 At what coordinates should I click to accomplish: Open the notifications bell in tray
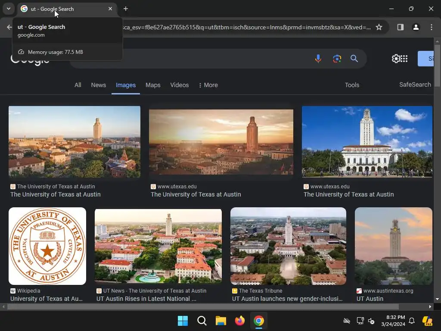coord(412,321)
